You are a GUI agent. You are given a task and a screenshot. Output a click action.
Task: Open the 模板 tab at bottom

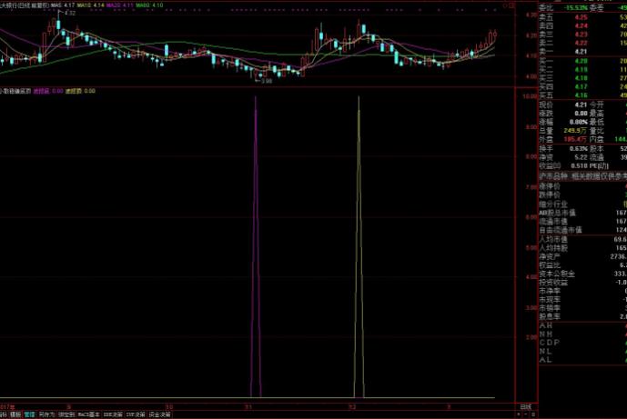coord(15,415)
